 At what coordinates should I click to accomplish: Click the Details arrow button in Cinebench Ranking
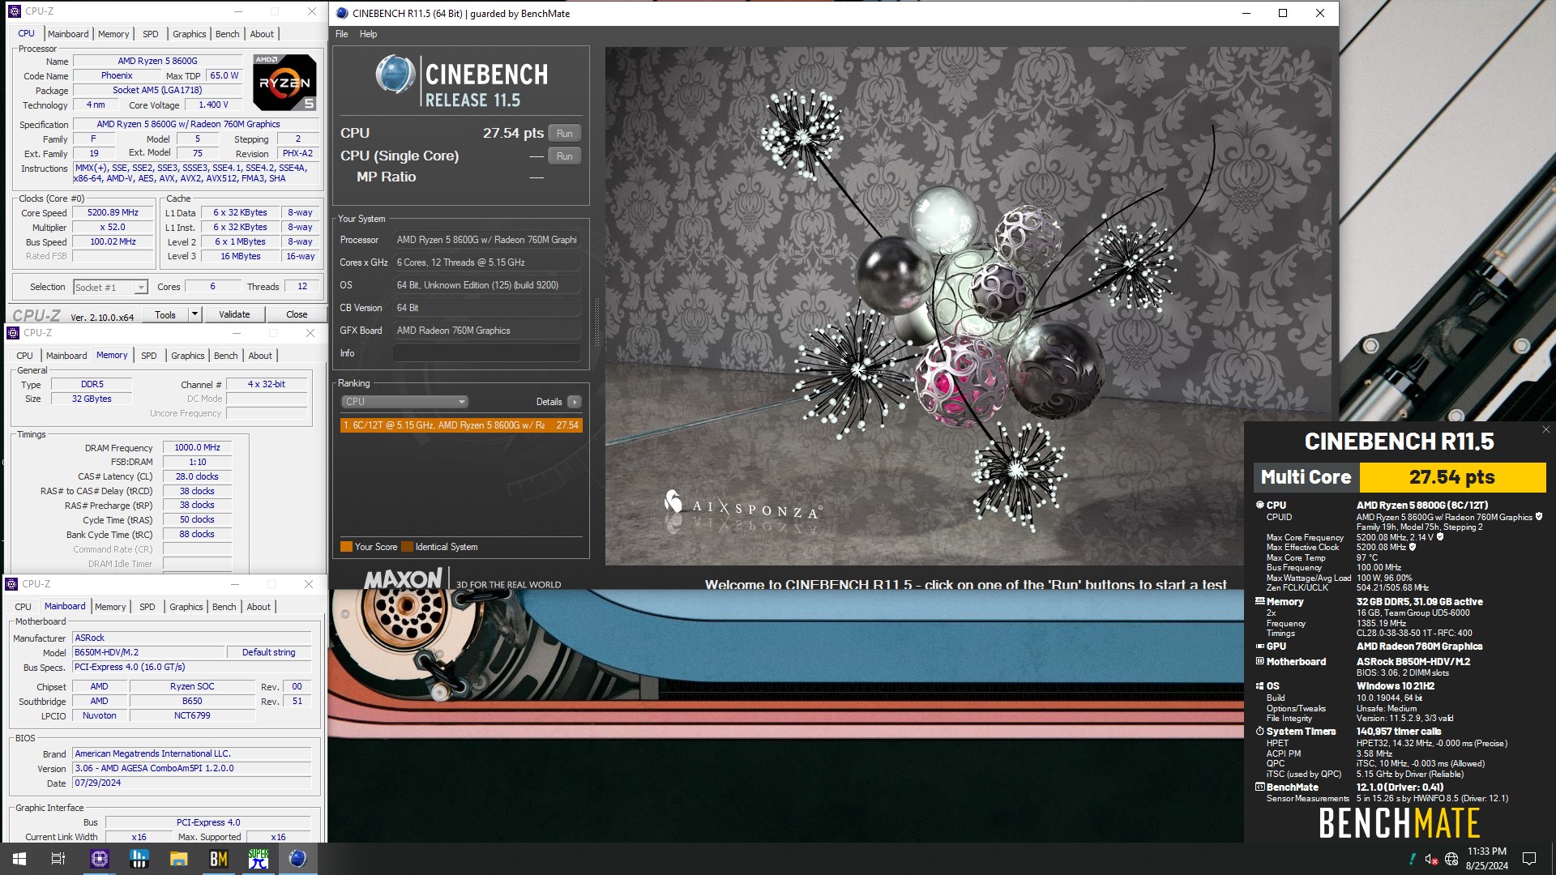[x=575, y=402]
